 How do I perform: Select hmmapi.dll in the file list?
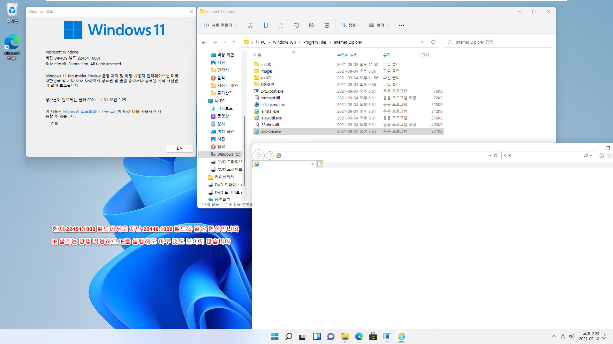[x=348, y=98]
